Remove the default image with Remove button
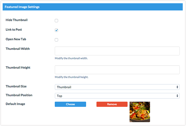The width and height of the screenshot is (186, 126). click(x=112, y=104)
